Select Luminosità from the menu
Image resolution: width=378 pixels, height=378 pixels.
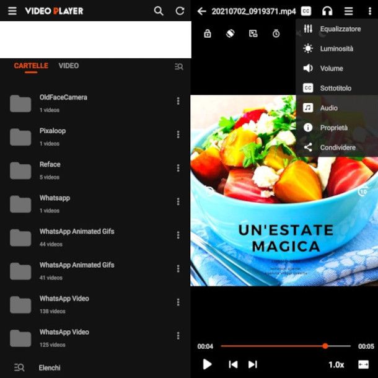pos(336,49)
